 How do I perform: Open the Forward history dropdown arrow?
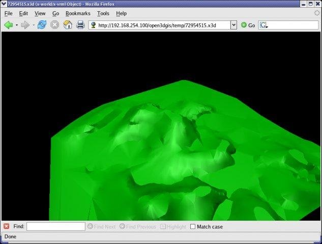pos(34,25)
